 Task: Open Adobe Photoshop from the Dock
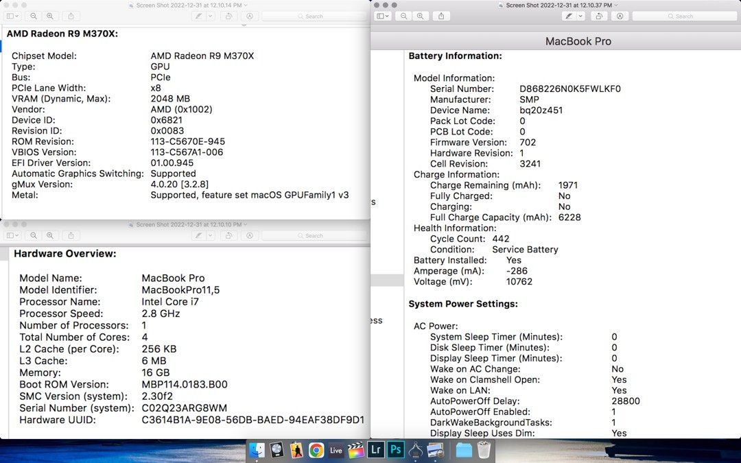[396, 450]
